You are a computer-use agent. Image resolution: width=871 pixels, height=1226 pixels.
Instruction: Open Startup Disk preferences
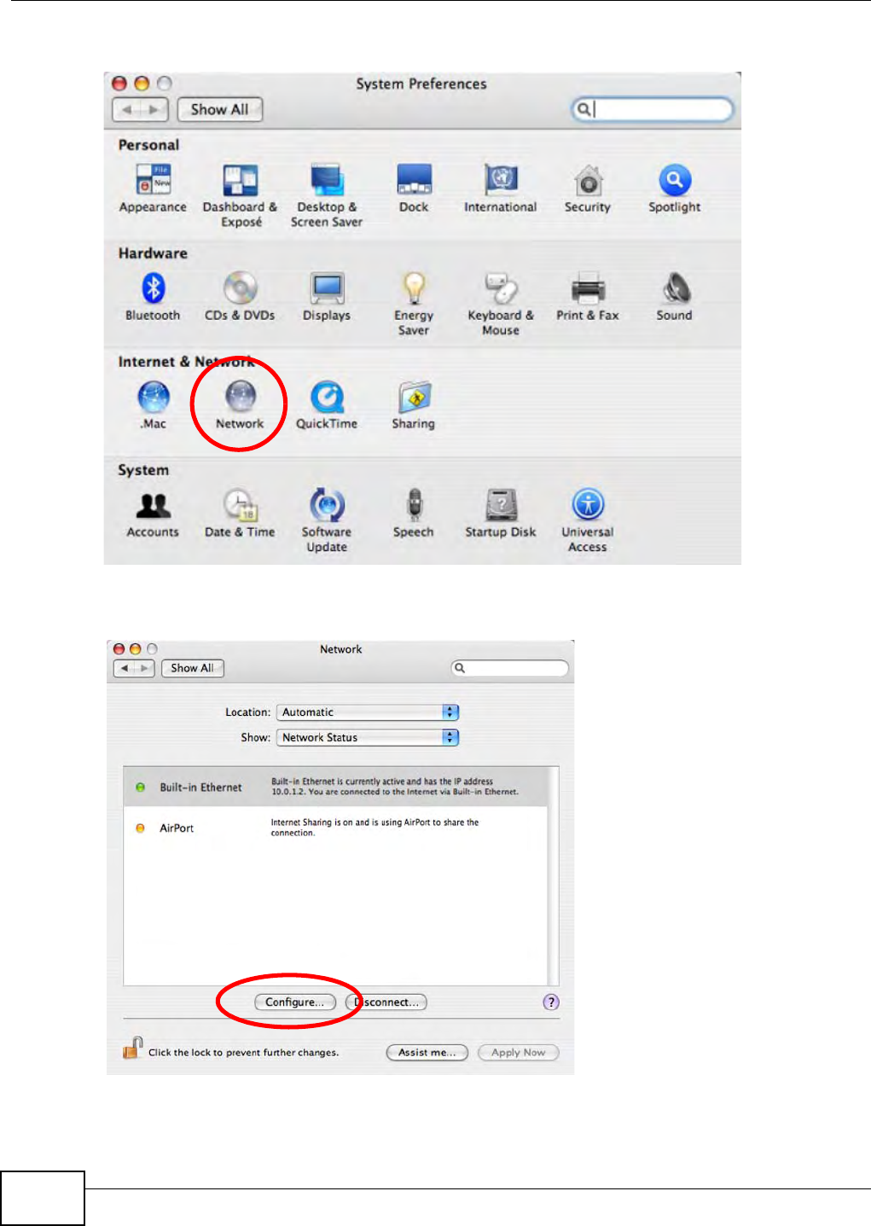coord(501,514)
